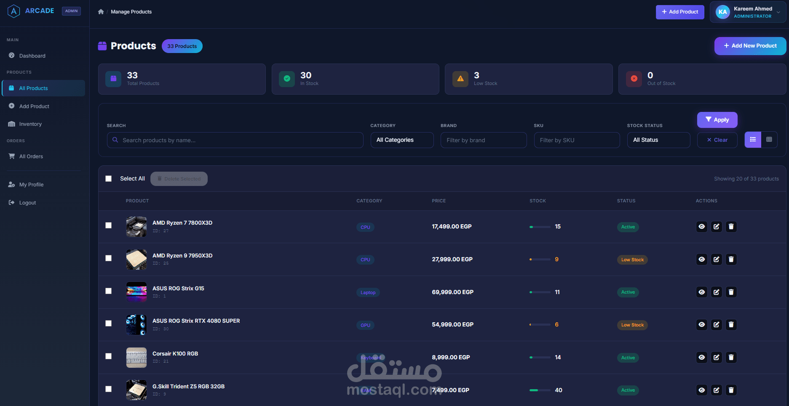The height and width of the screenshot is (406, 789).
Task: Check the G.Skill Trident Z5 RGB 32GB row
Action: coord(109,389)
